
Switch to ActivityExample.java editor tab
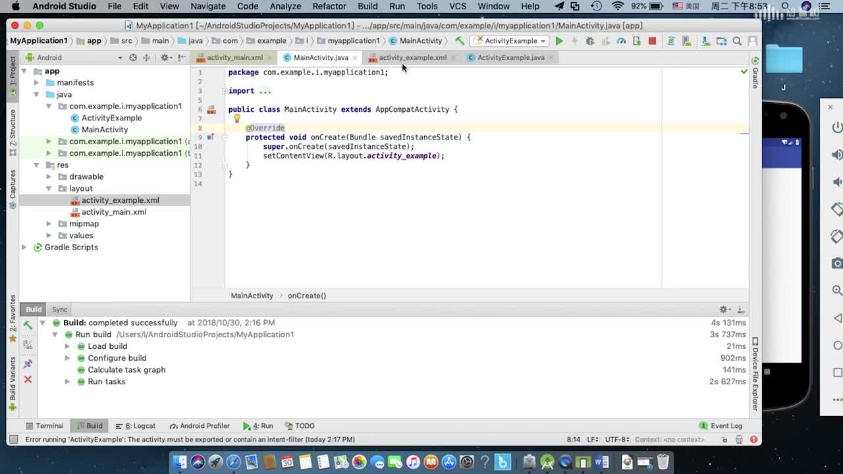(510, 57)
